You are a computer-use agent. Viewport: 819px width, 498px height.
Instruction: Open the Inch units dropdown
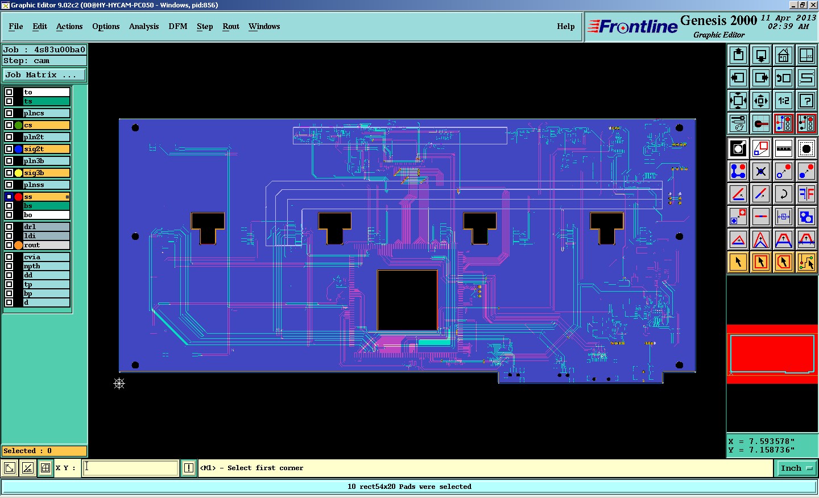[796, 468]
